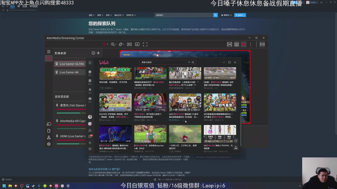Toggle bilibili theme brightness icon
Viewport: 337px width, 189px height.
coord(90,143)
